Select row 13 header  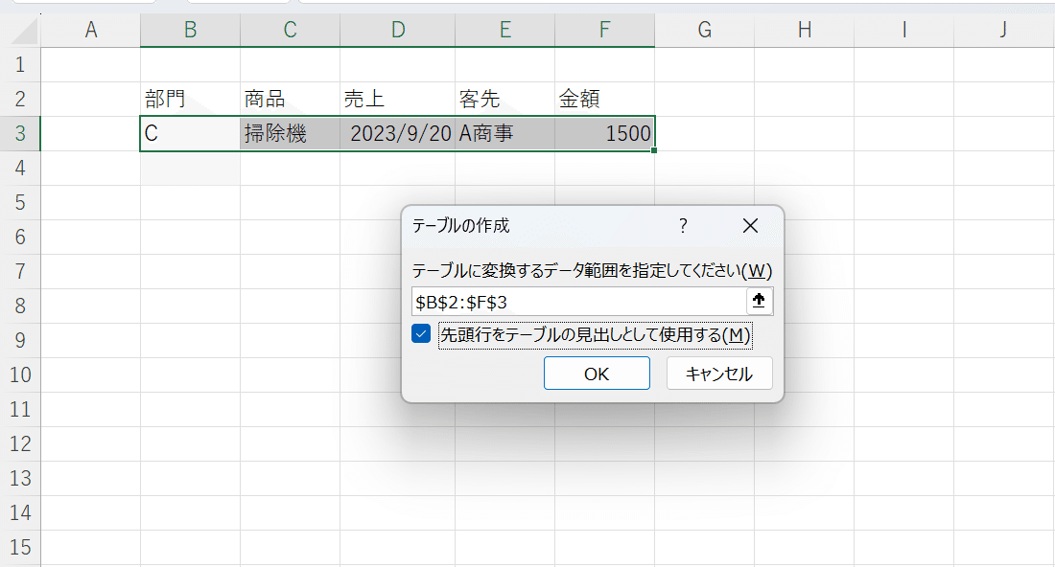pos(21,478)
